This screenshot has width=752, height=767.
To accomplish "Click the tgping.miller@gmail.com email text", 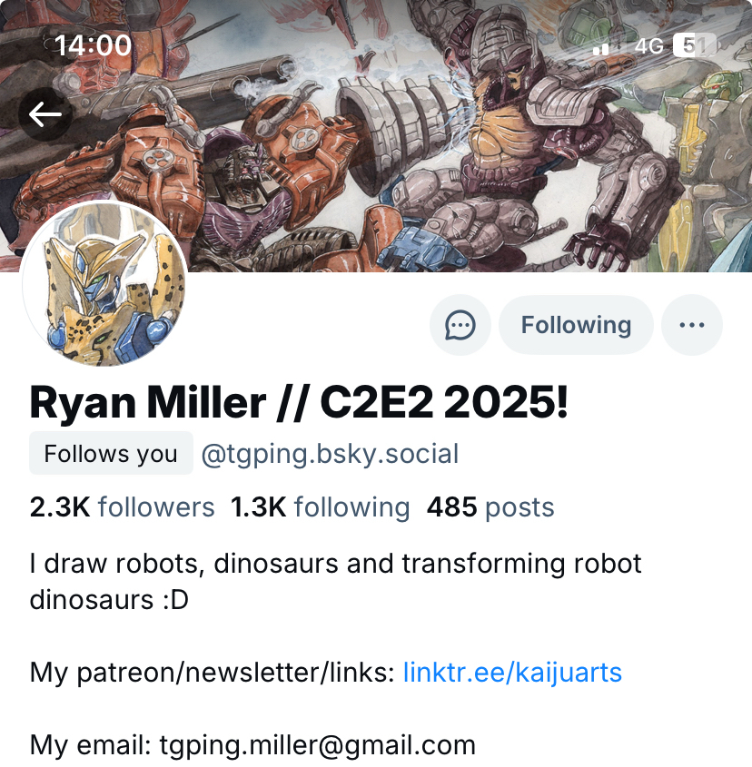I will click(x=317, y=746).
